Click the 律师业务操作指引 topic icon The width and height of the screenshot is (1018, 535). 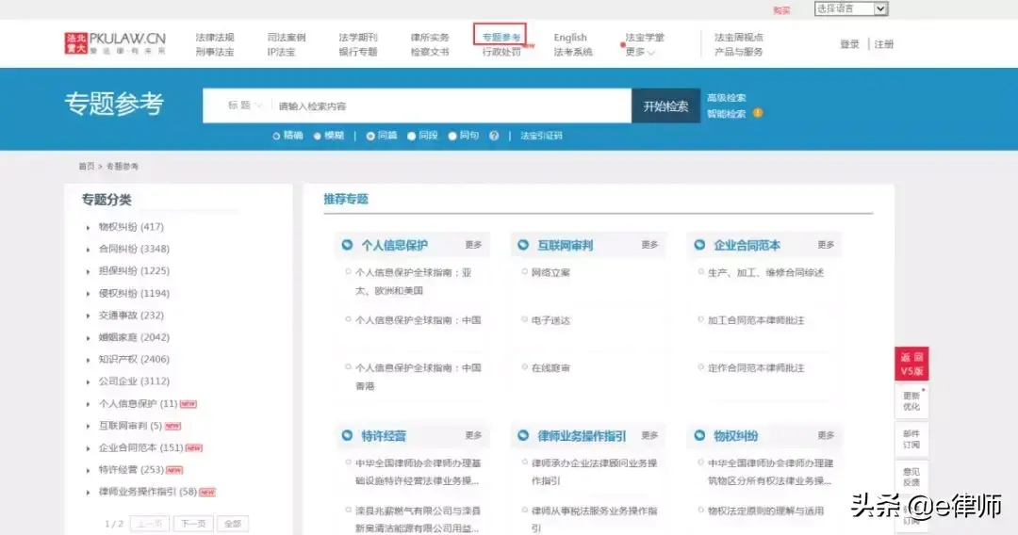[x=523, y=436]
